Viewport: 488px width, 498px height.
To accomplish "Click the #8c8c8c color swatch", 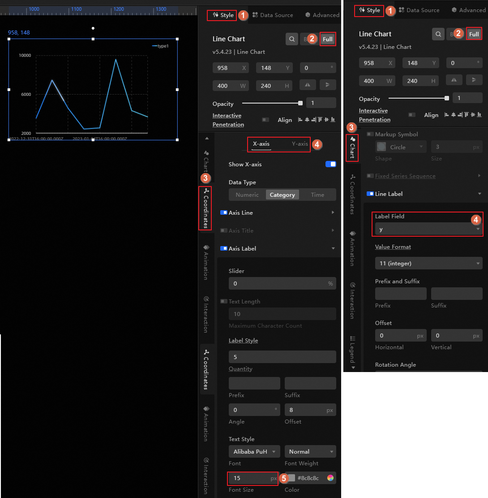I will coord(291,478).
